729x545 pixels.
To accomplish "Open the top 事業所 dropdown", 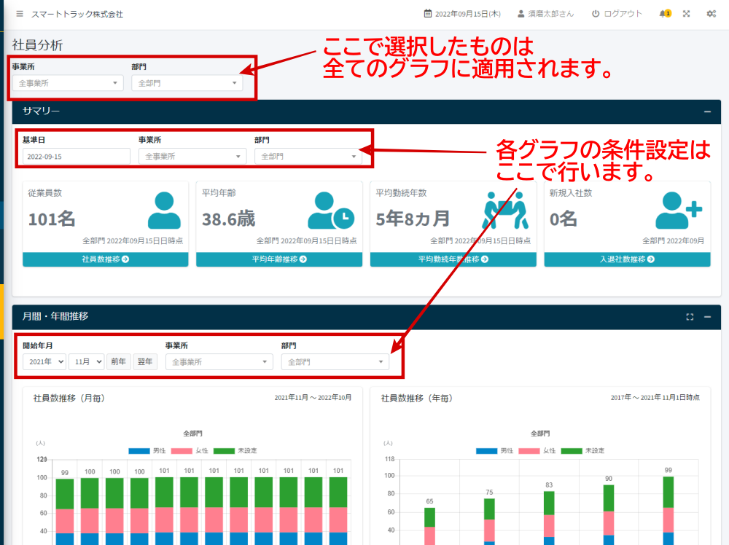I will point(68,83).
